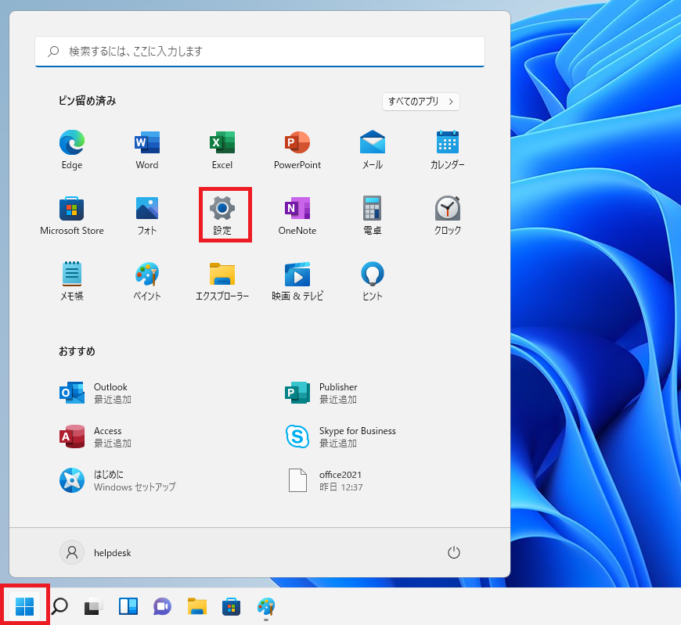Open the フォト app
This screenshot has height=625, width=681.
(147, 215)
